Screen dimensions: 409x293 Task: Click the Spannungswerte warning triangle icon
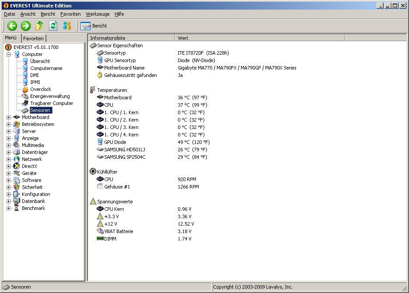[x=93, y=201]
